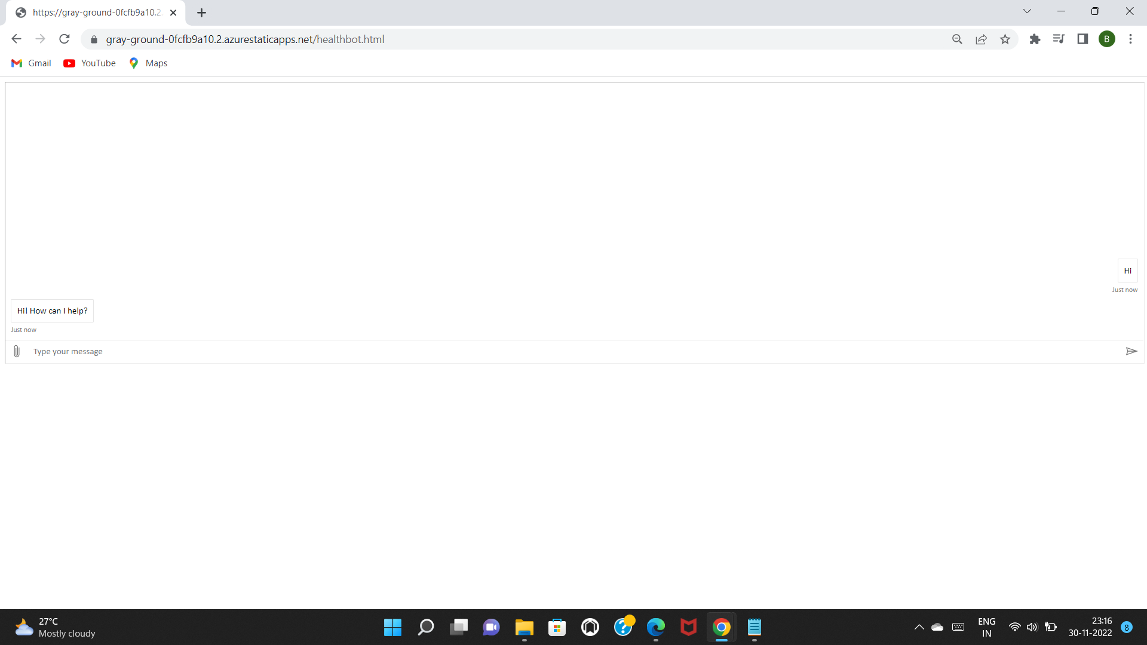Click the 'Hi! How can I help?' bot message
Viewport: 1147px width, 645px height.
coord(52,311)
